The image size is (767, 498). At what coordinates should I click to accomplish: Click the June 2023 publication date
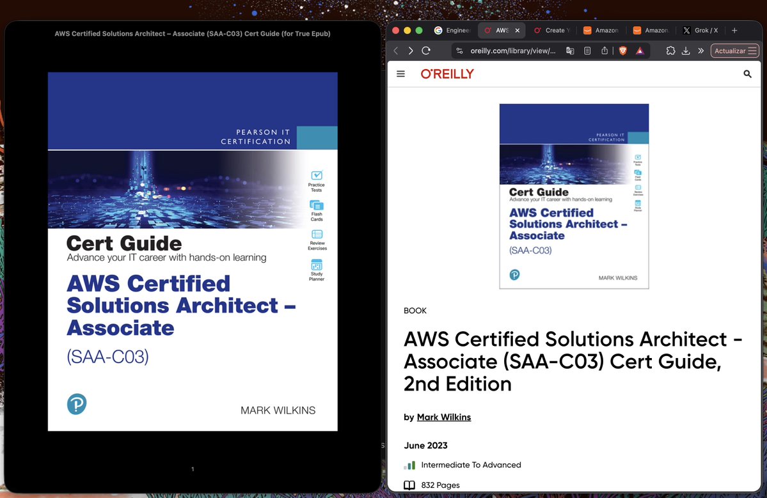click(x=425, y=445)
